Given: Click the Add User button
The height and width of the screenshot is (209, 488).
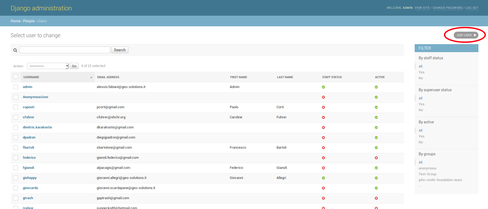Looking at the screenshot, I should (466, 35).
